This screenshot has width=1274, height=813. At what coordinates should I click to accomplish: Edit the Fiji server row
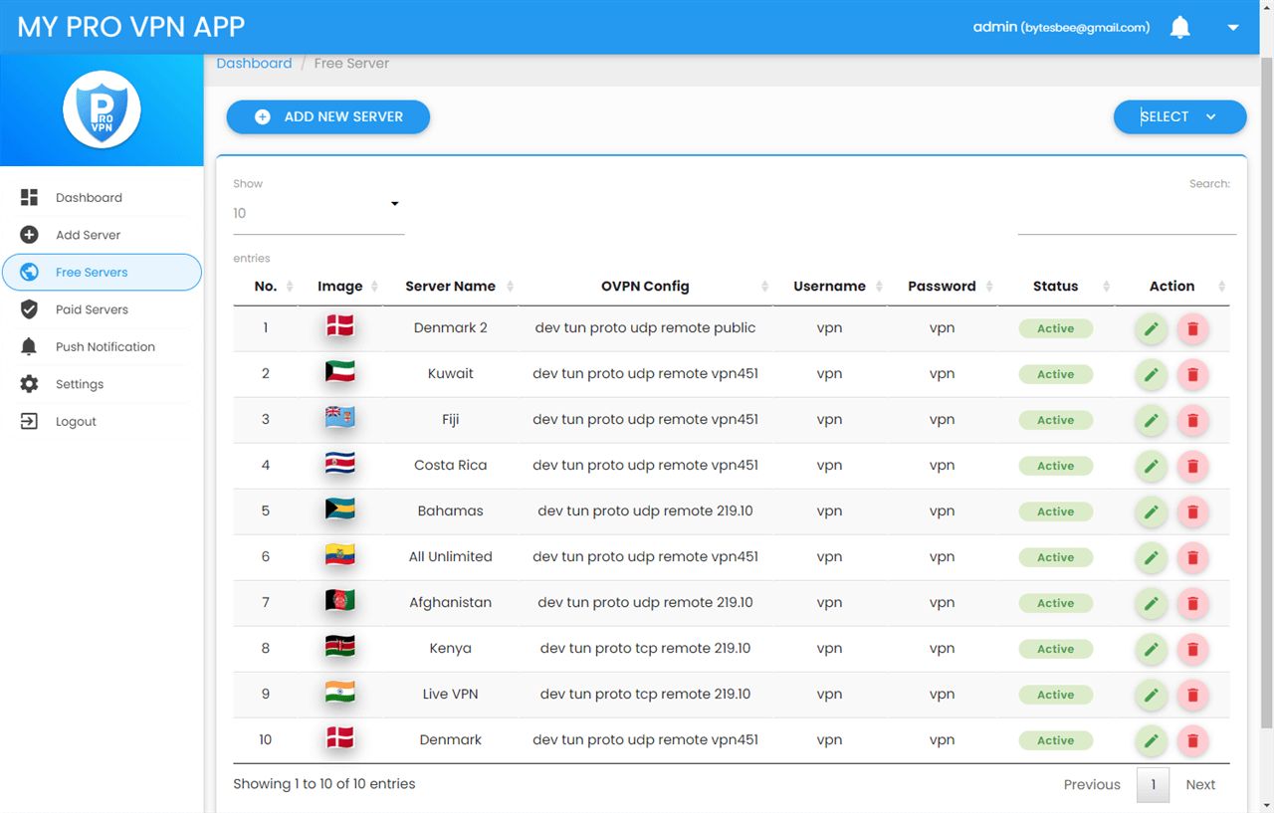tap(1152, 420)
